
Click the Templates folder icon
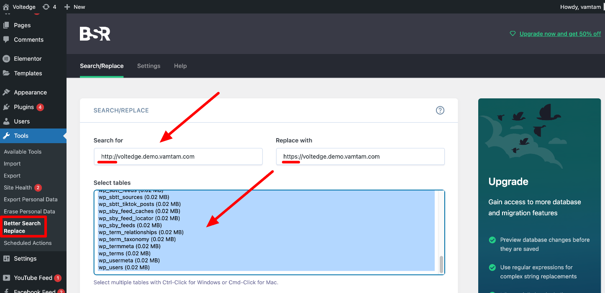pyautogui.click(x=6, y=73)
